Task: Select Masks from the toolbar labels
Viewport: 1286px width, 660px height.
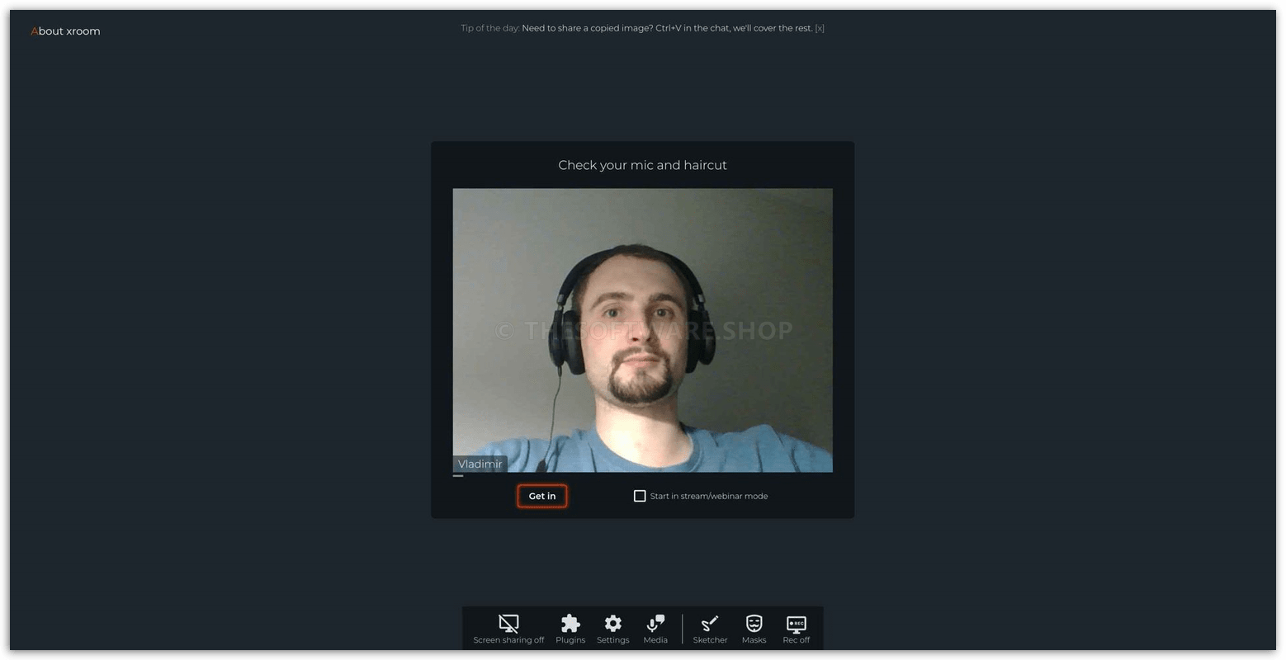Action: (753, 639)
